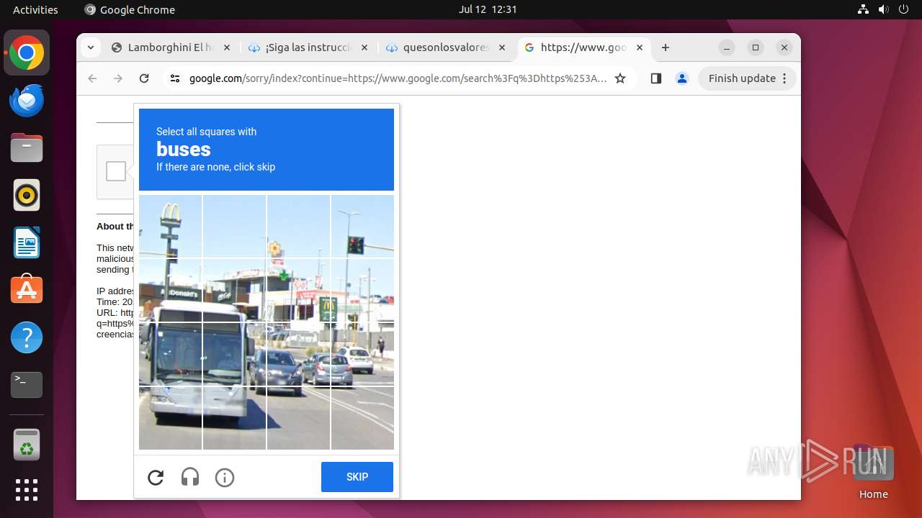Image resolution: width=922 pixels, height=518 pixels.
Task: Open Files manager from the dock
Action: (27, 147)
